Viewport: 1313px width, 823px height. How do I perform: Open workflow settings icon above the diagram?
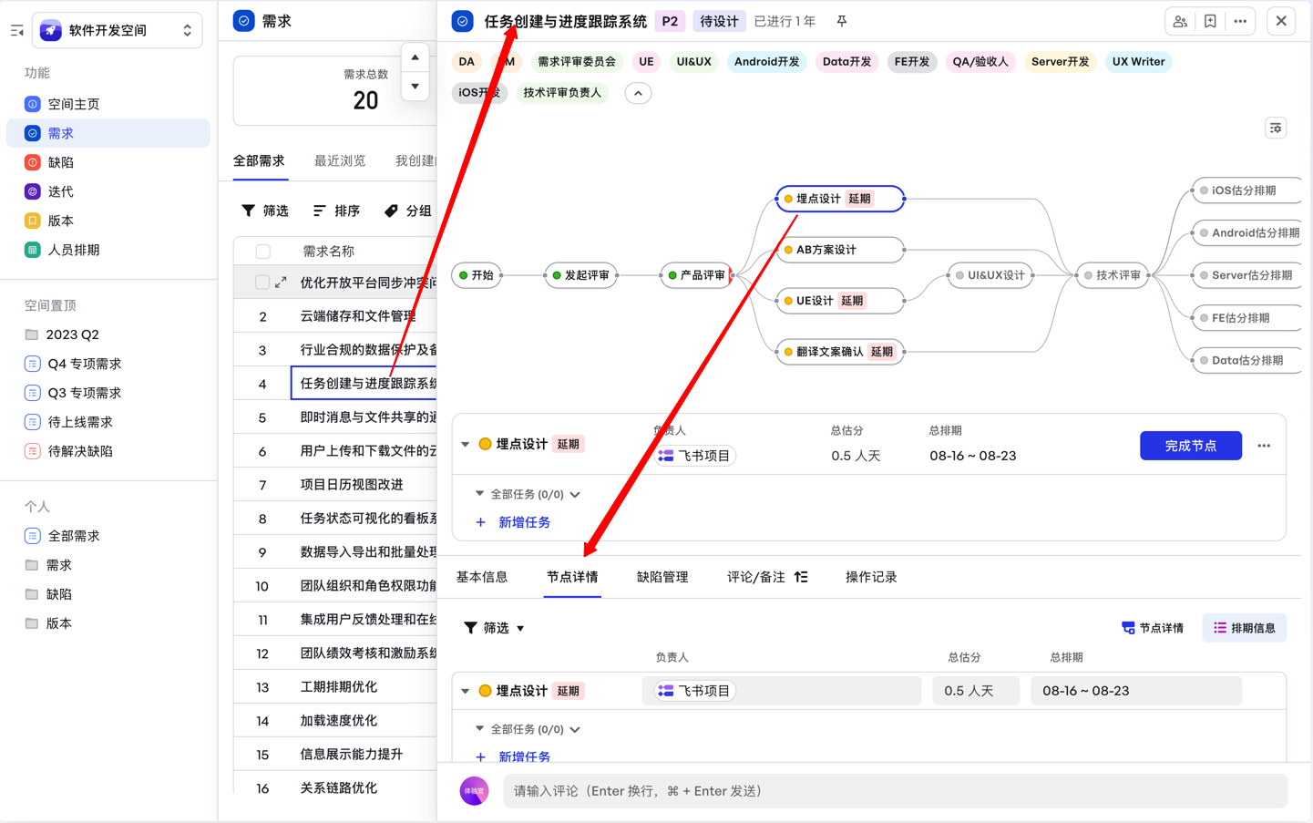point(1276,129)
